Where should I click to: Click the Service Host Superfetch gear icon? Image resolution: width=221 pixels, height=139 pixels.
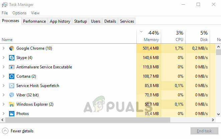click(11, 86)
